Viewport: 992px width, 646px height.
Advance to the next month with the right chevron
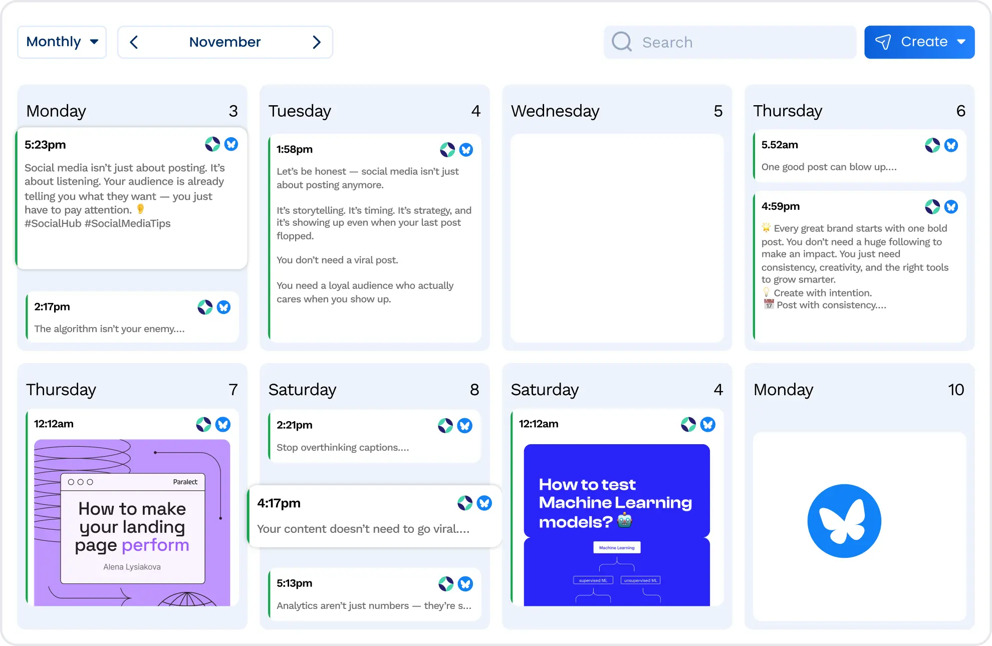click(x=317, y=42)
